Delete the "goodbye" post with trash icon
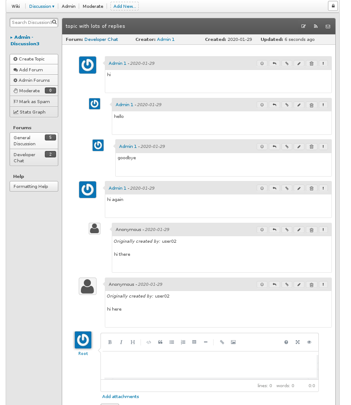This screenshot has width=351, height=405. pos(311,147)
